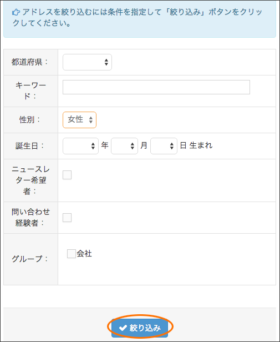Screen dimensions: 280x342
Task: Click the 会社 label text
Action: pyautogui.click(x=84, y=254)
